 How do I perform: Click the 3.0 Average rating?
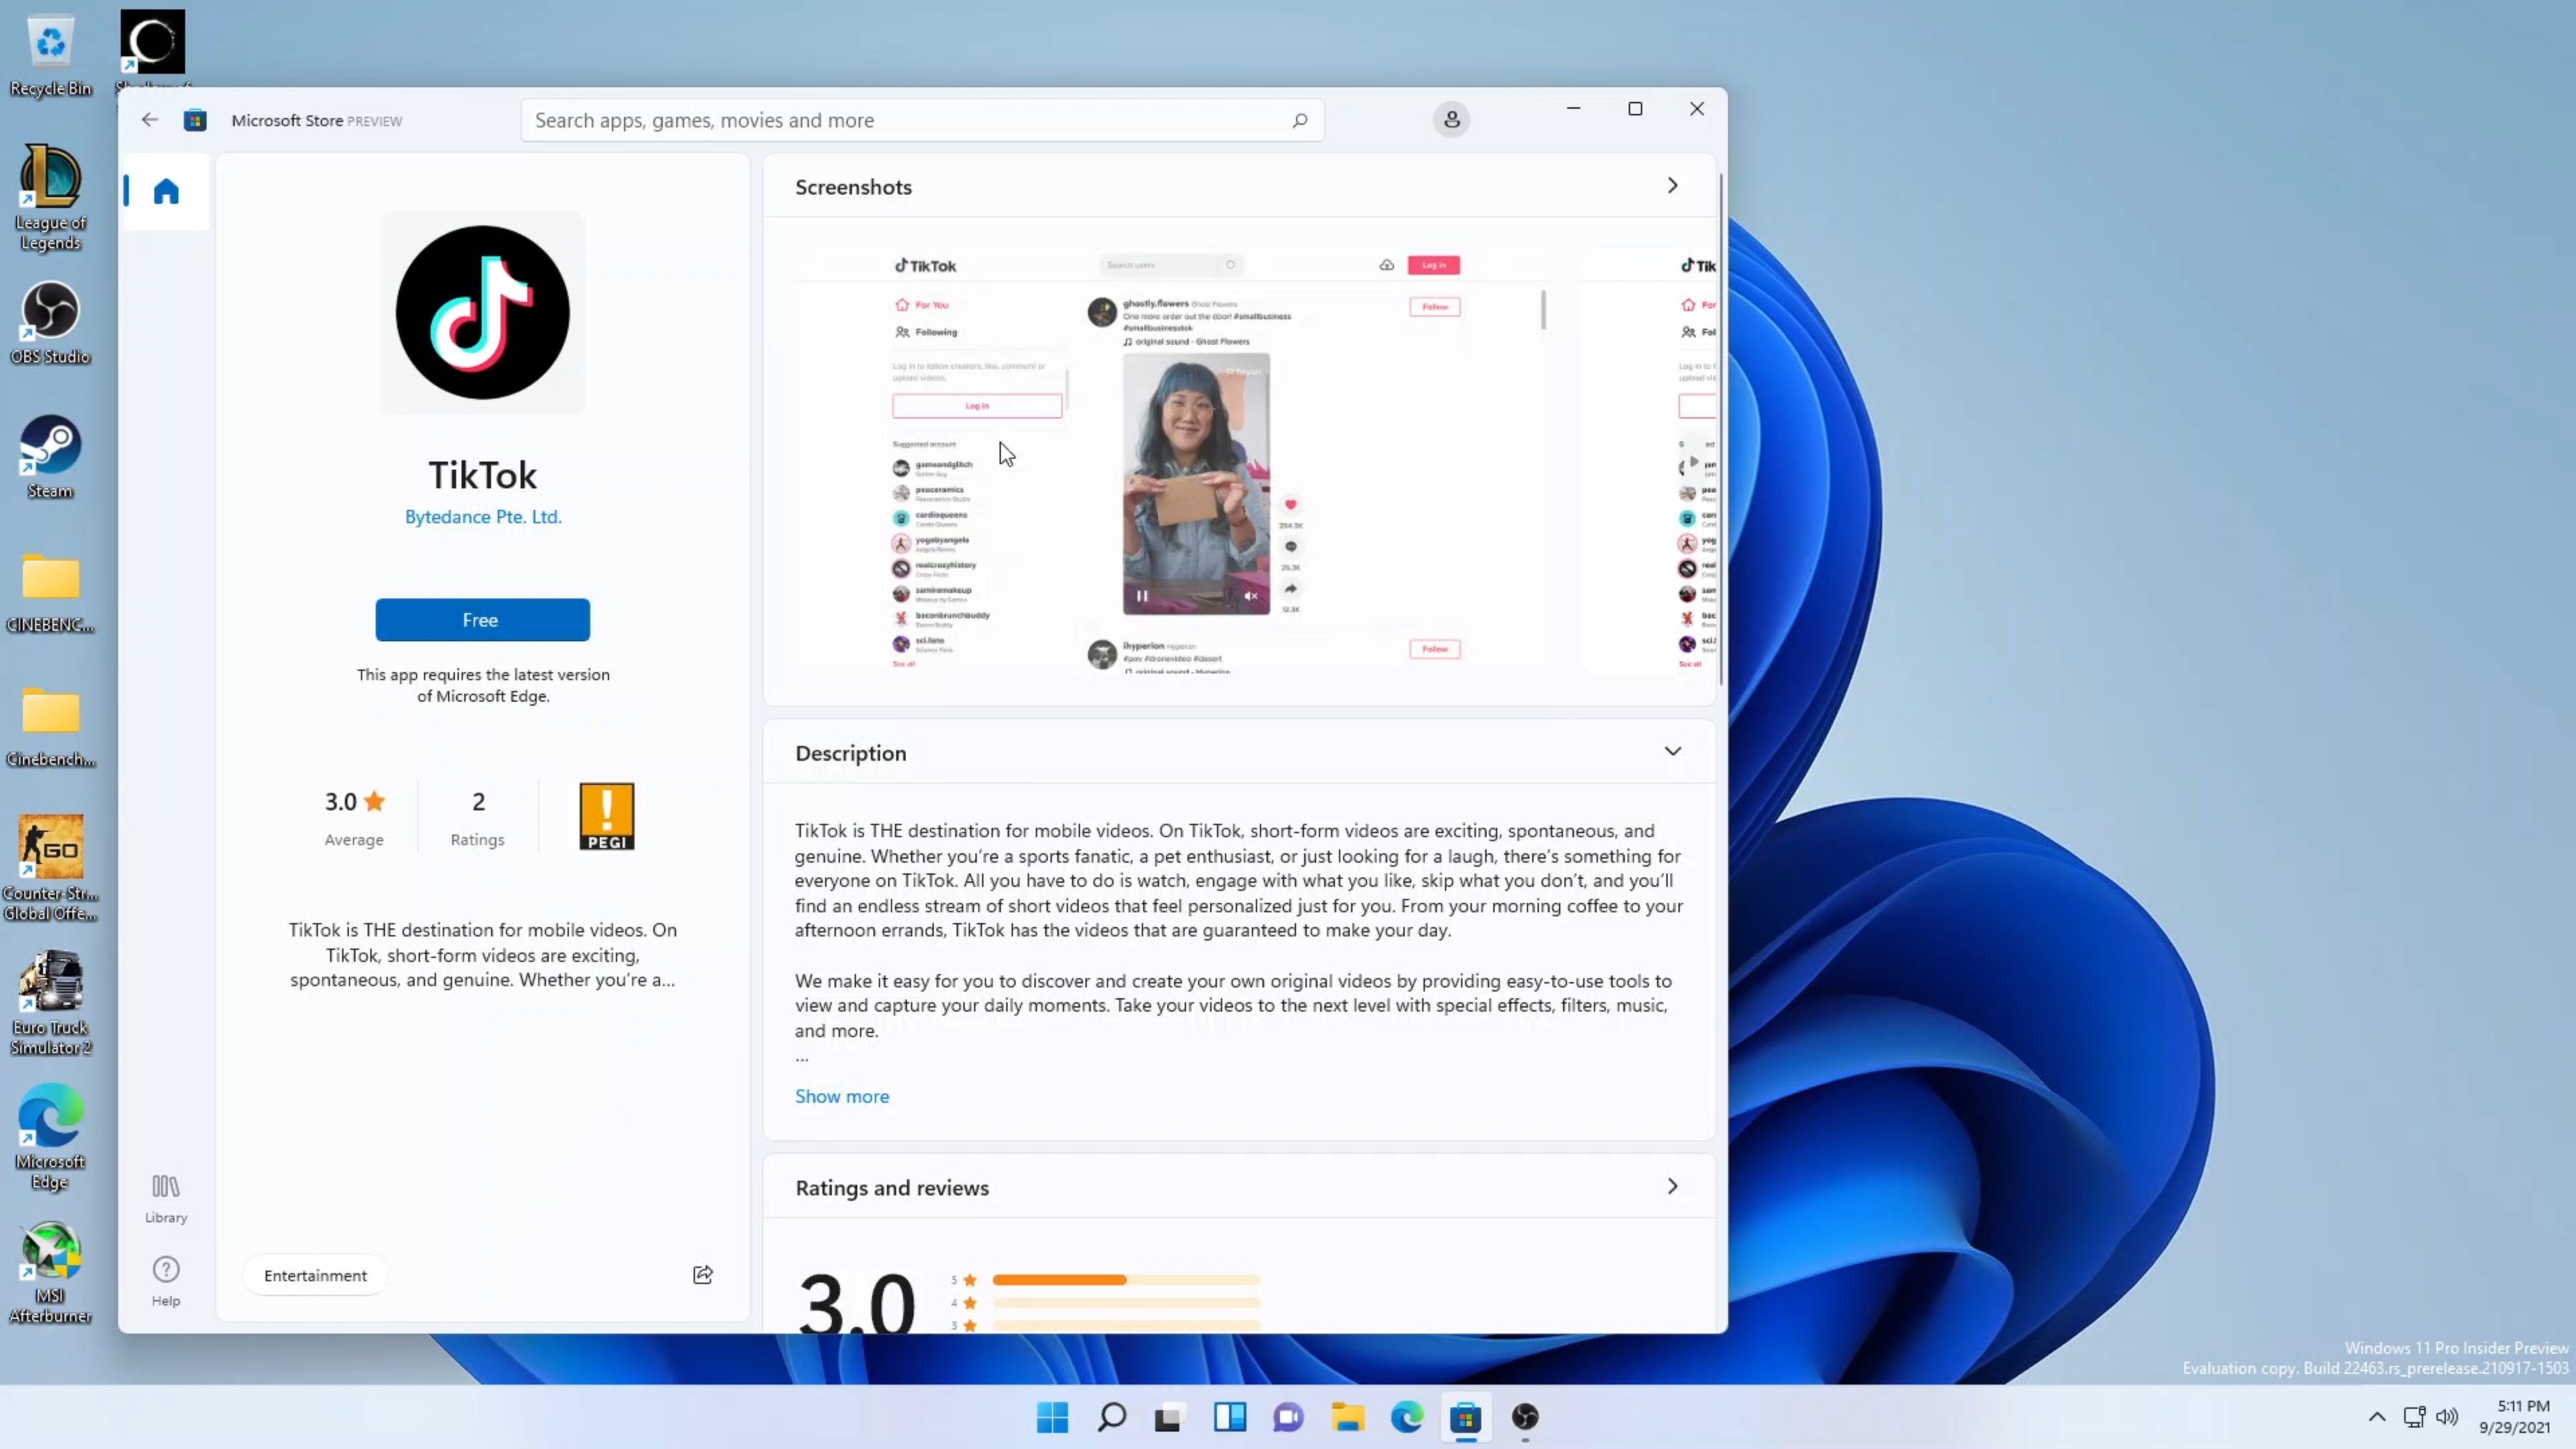pos(354,818)
